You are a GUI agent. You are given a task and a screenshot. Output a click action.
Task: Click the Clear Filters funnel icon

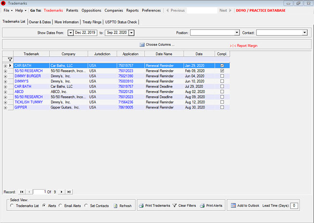point(175,206)
